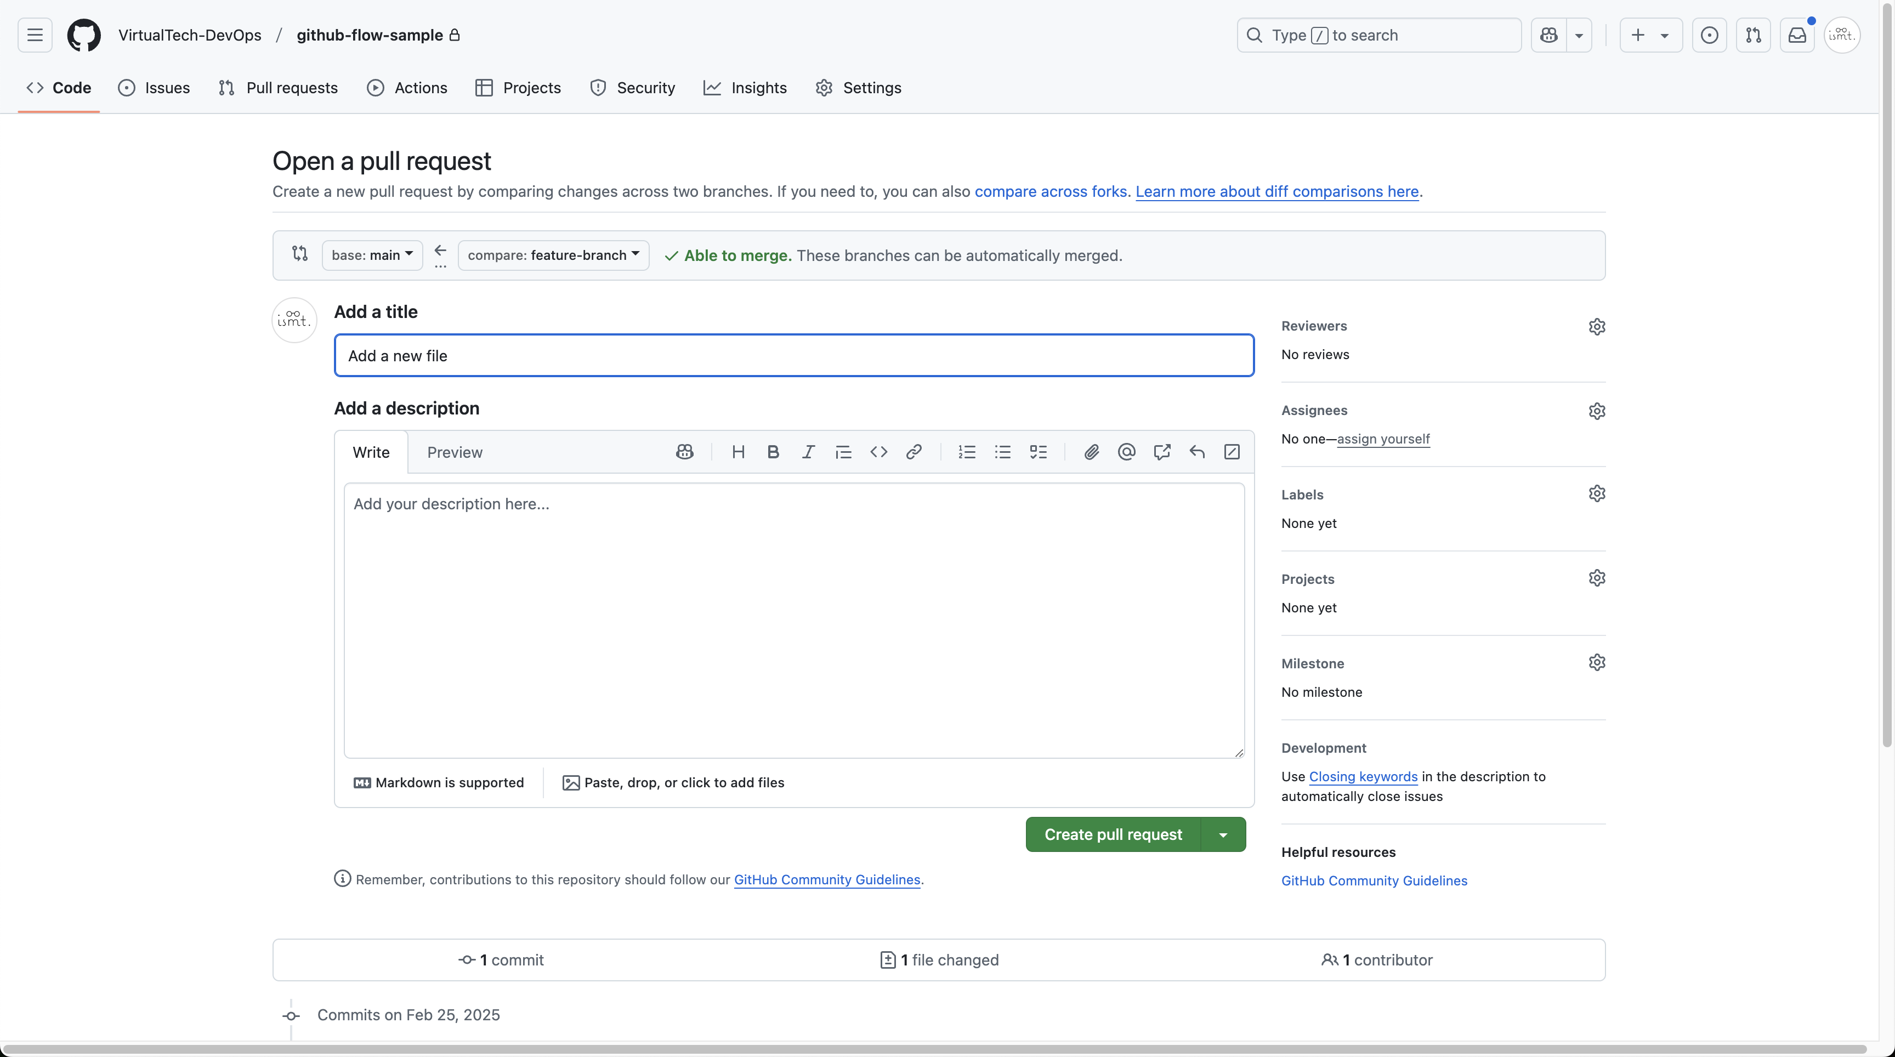Open the Insights tab
Screen dimensions: 1895x1057
(x=745, y=88)
